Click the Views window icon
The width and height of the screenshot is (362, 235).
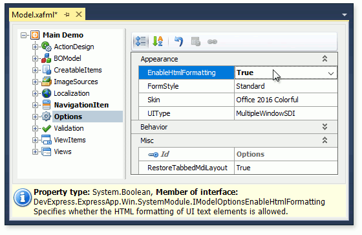(47, 151)
